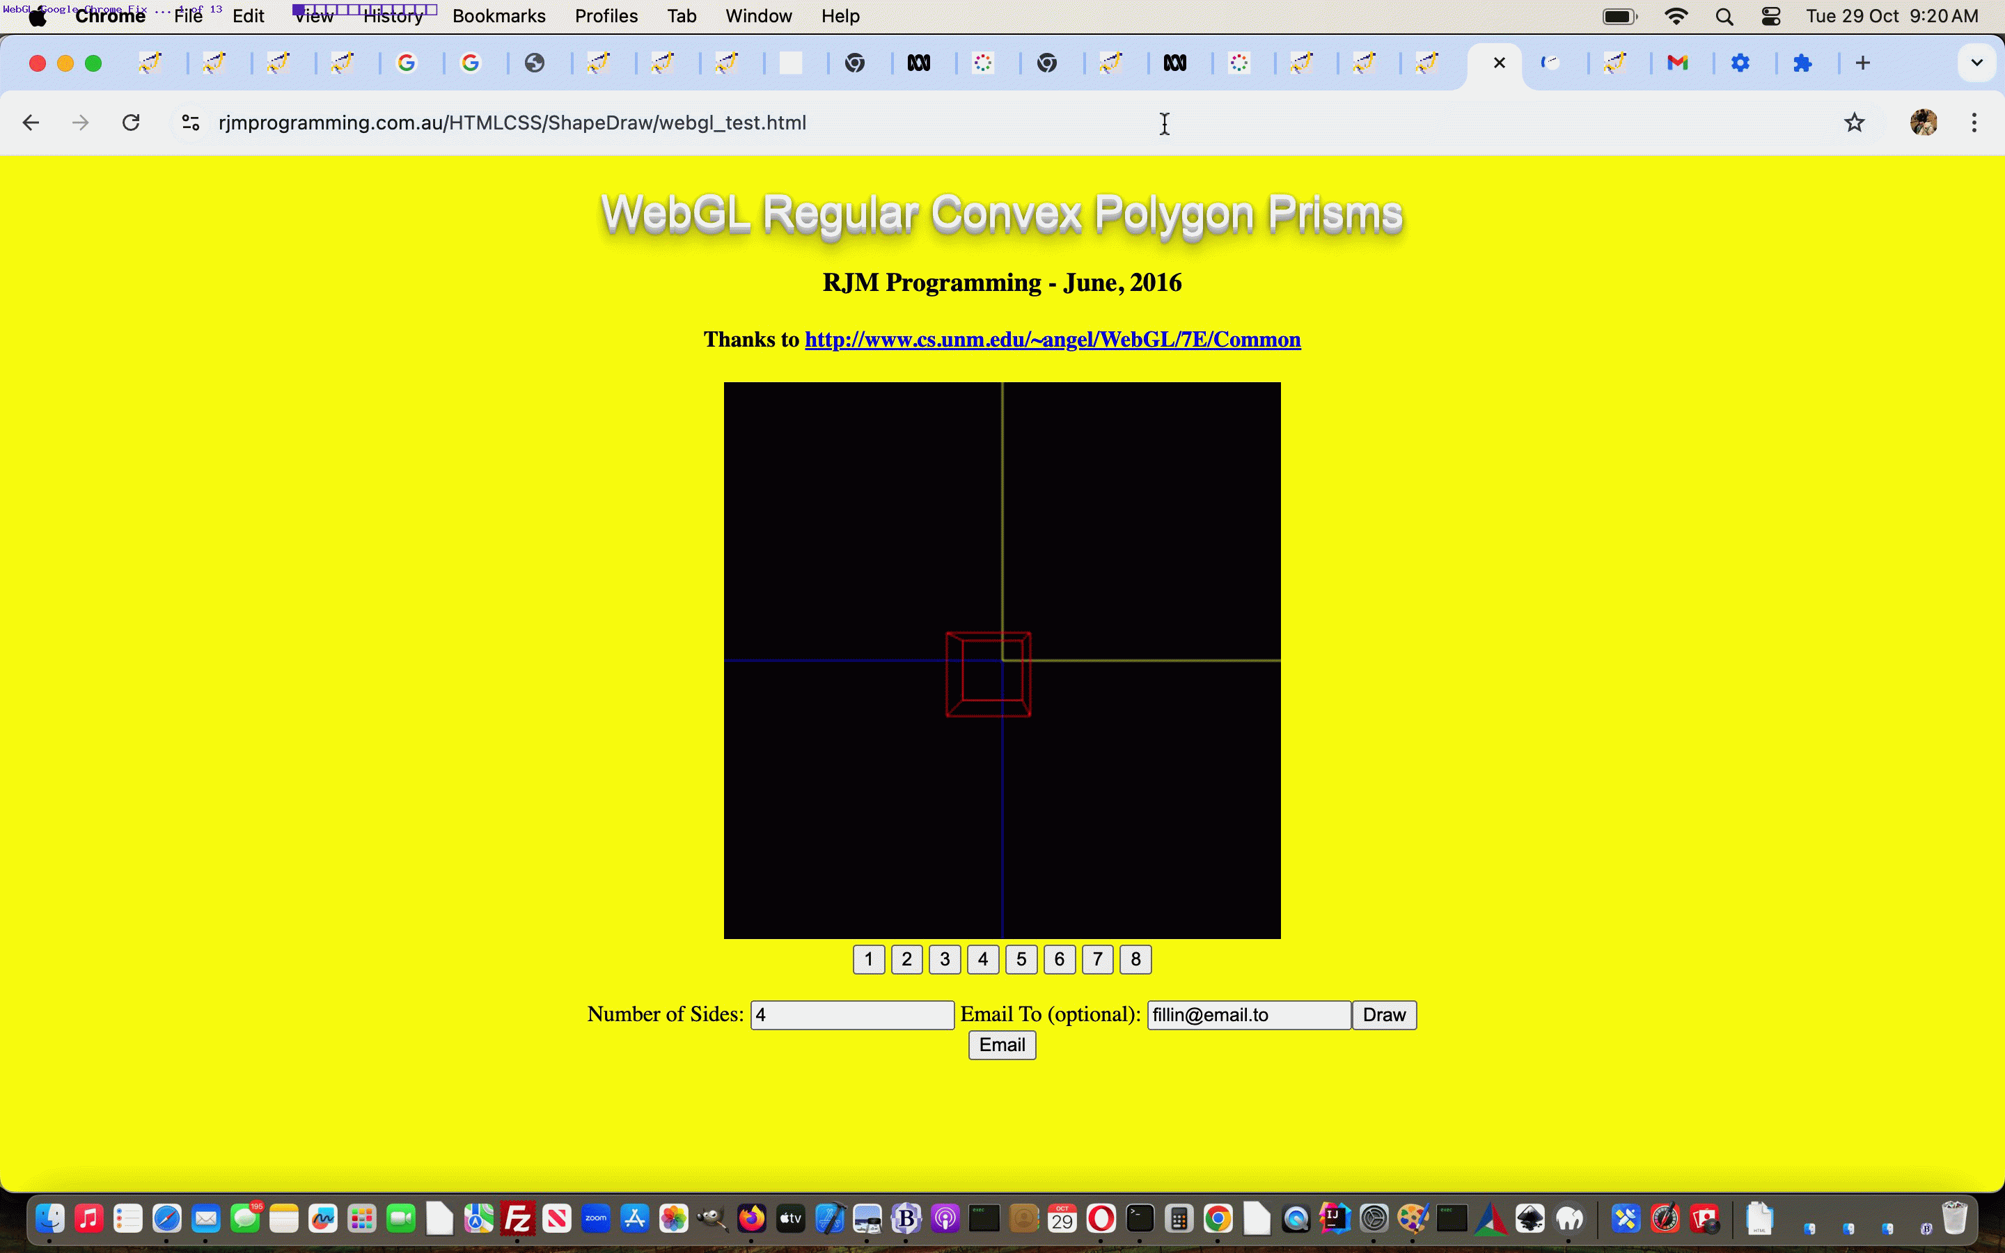Screen dimensions: 2005x1253
Task: Launch FileZilla from the Dock
Action: (518, 1218)
